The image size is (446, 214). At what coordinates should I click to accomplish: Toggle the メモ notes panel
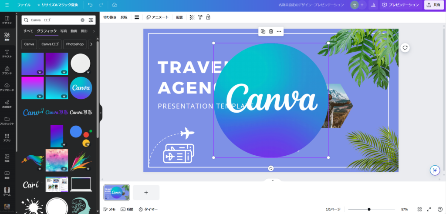[109, 209]
